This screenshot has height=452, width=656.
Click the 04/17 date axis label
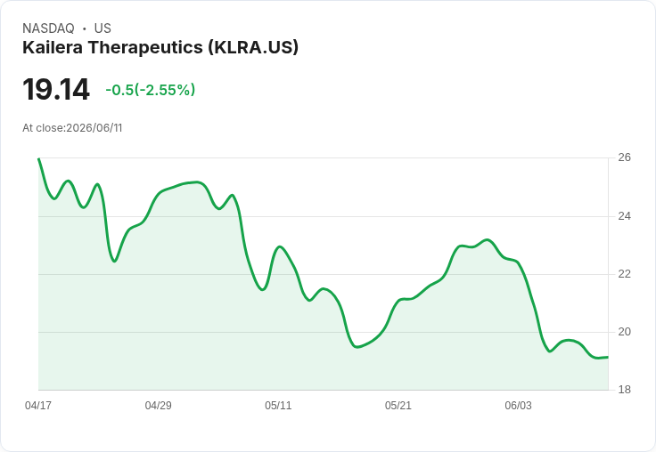(38, 405)
